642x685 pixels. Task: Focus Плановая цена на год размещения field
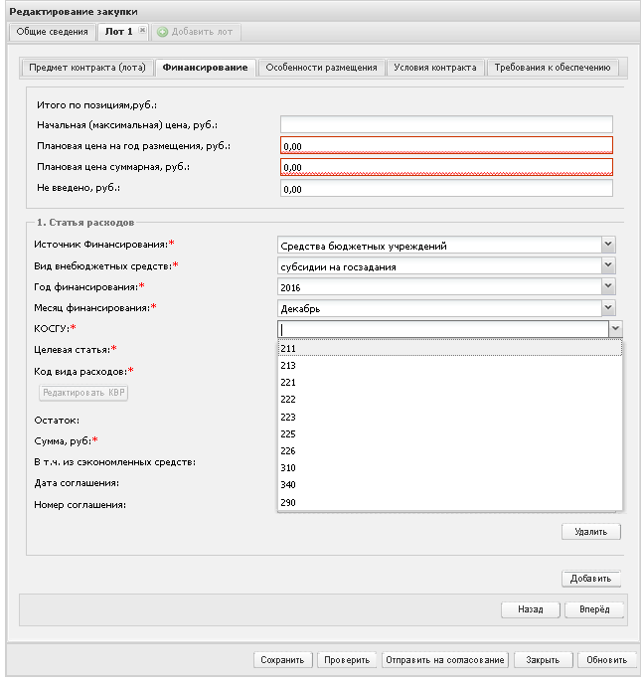[446, 145]
